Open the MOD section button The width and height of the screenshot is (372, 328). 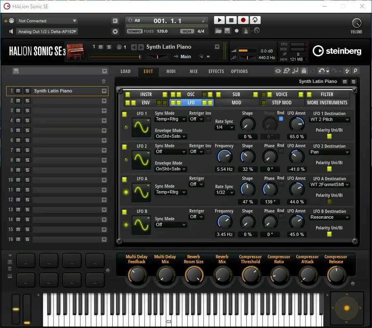(236, 103)
